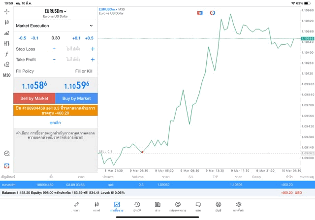Tap the battery indicator in status bar
The width and height of the screenshot is (315, 220).
307,3
